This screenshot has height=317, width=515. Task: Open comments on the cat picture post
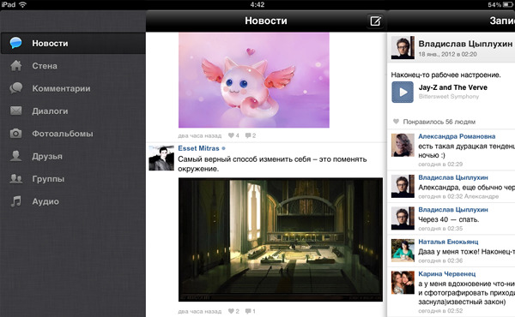pos(251,135)
